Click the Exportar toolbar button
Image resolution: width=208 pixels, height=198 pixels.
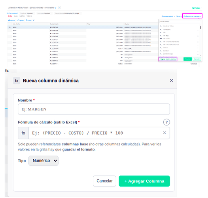20,20
